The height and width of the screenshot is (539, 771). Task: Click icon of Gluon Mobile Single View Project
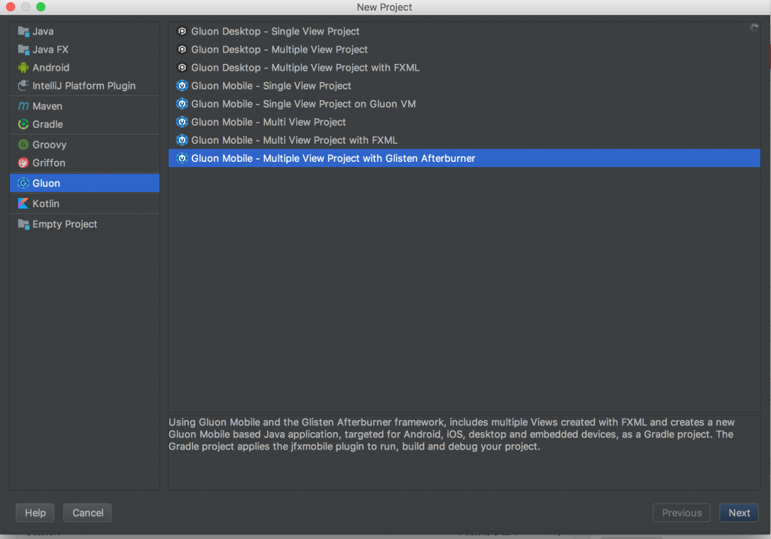(182, 86)
